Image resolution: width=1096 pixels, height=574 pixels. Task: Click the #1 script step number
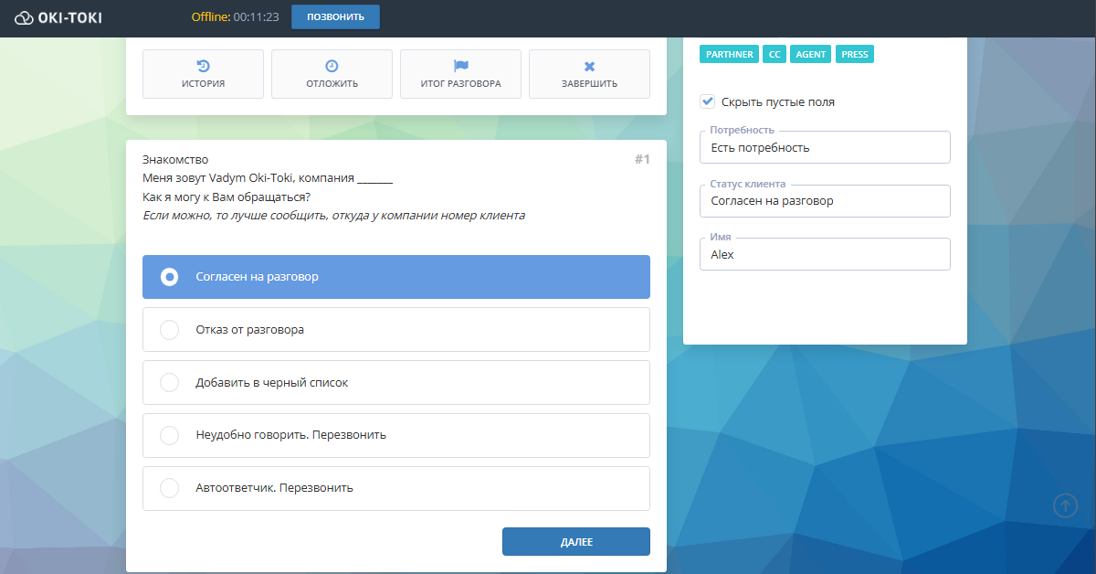click(642, 160)
